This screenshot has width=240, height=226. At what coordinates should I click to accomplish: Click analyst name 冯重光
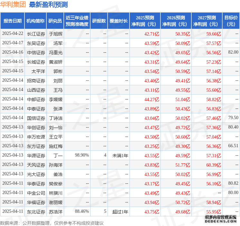(56, 53)
